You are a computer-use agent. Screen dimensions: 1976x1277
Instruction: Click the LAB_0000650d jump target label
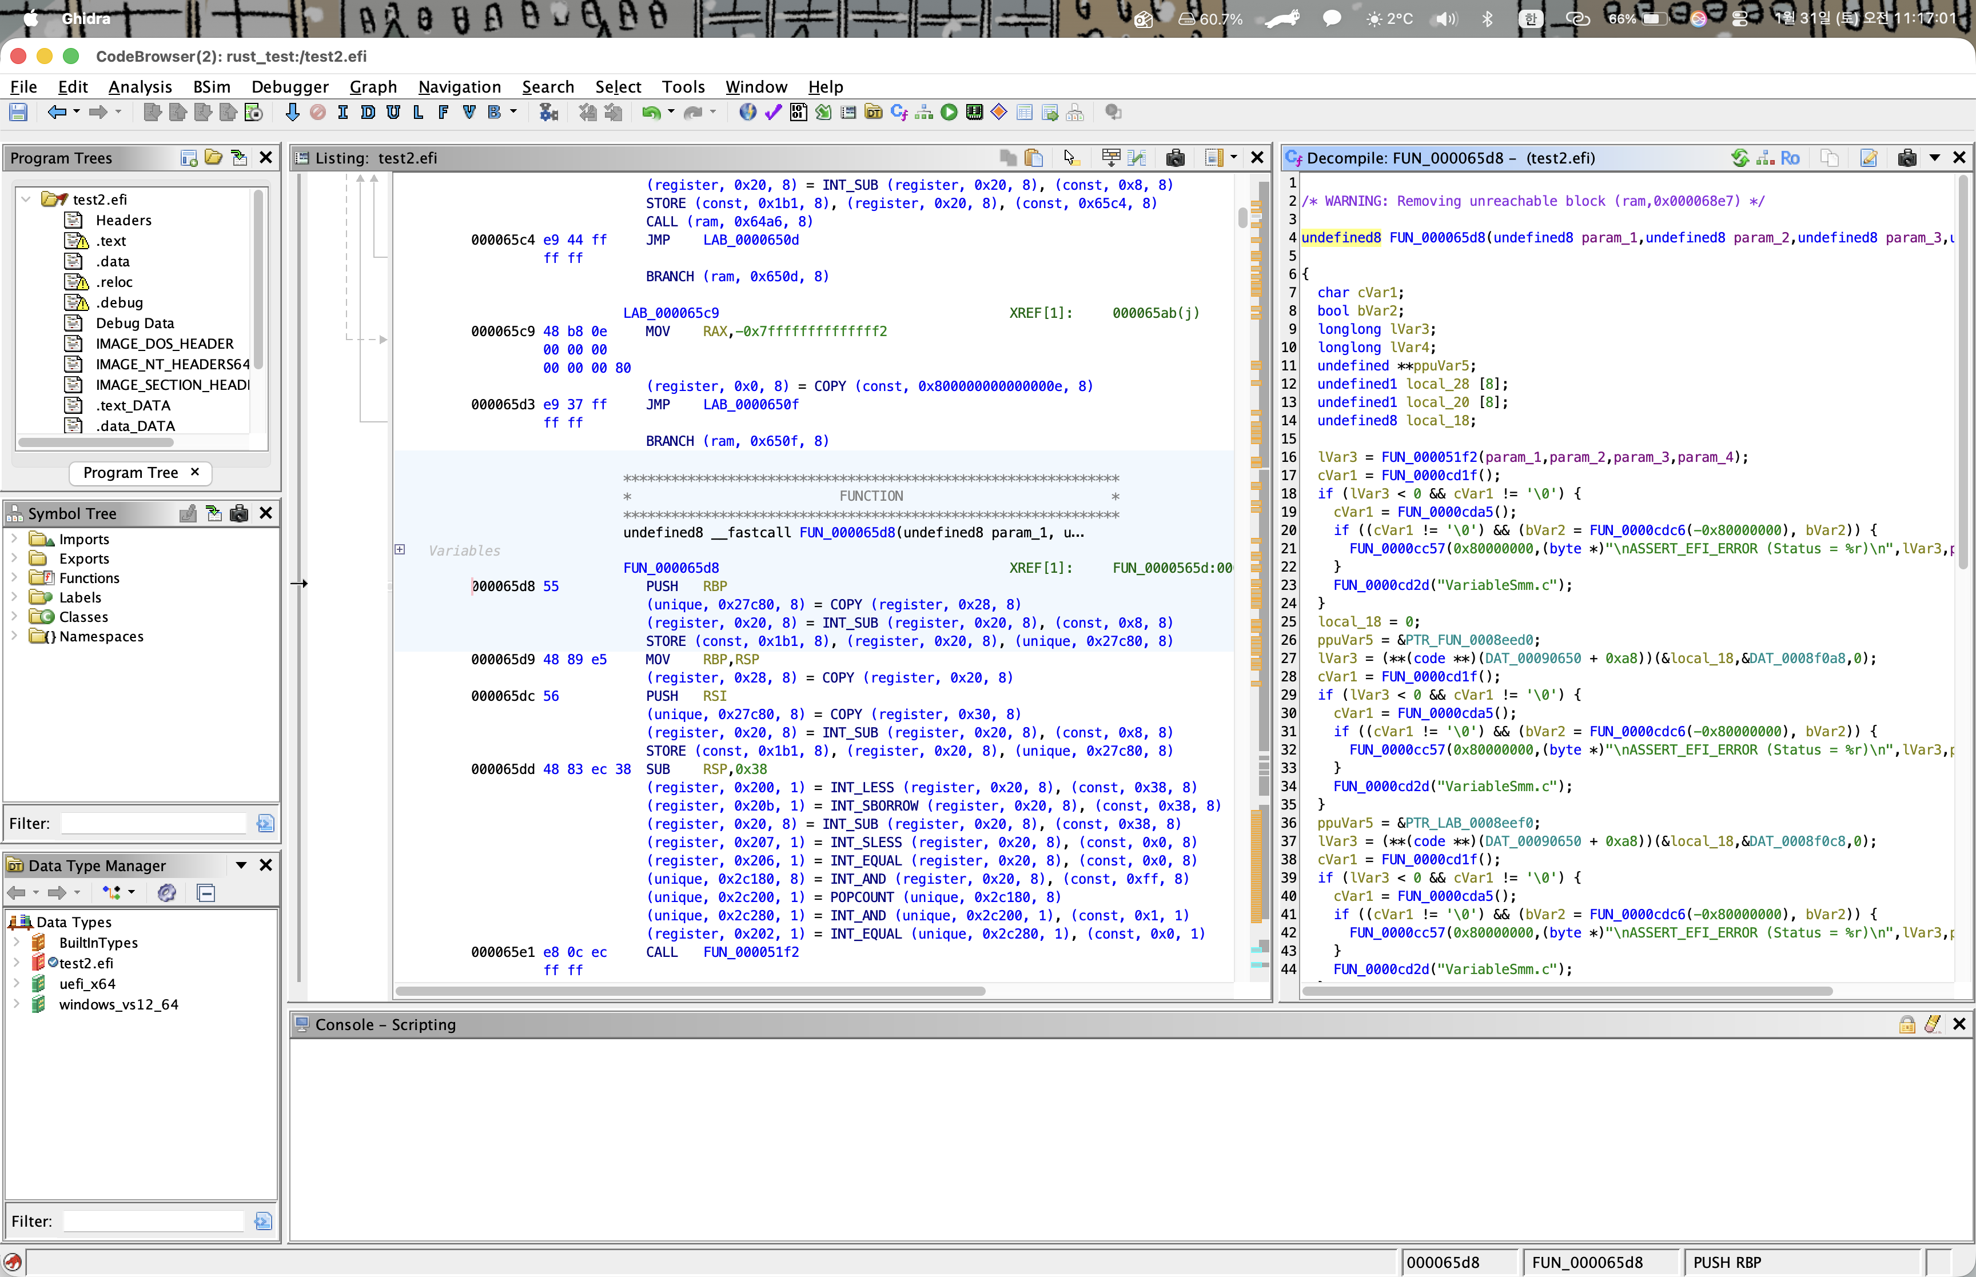click(x=750, y=240)
